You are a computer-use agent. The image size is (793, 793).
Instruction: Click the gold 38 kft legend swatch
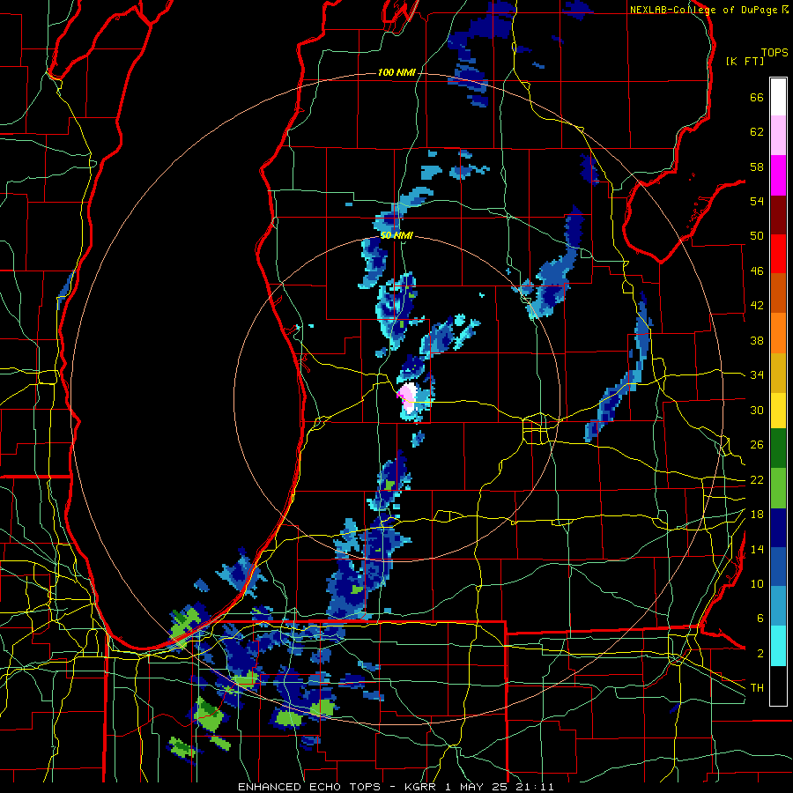[x=778, y=372]
